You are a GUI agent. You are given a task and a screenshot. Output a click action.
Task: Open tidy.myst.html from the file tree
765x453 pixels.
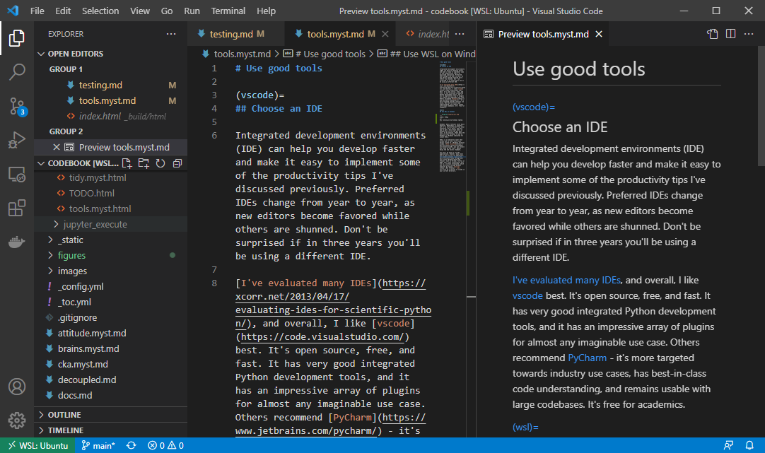coord(111,177)
